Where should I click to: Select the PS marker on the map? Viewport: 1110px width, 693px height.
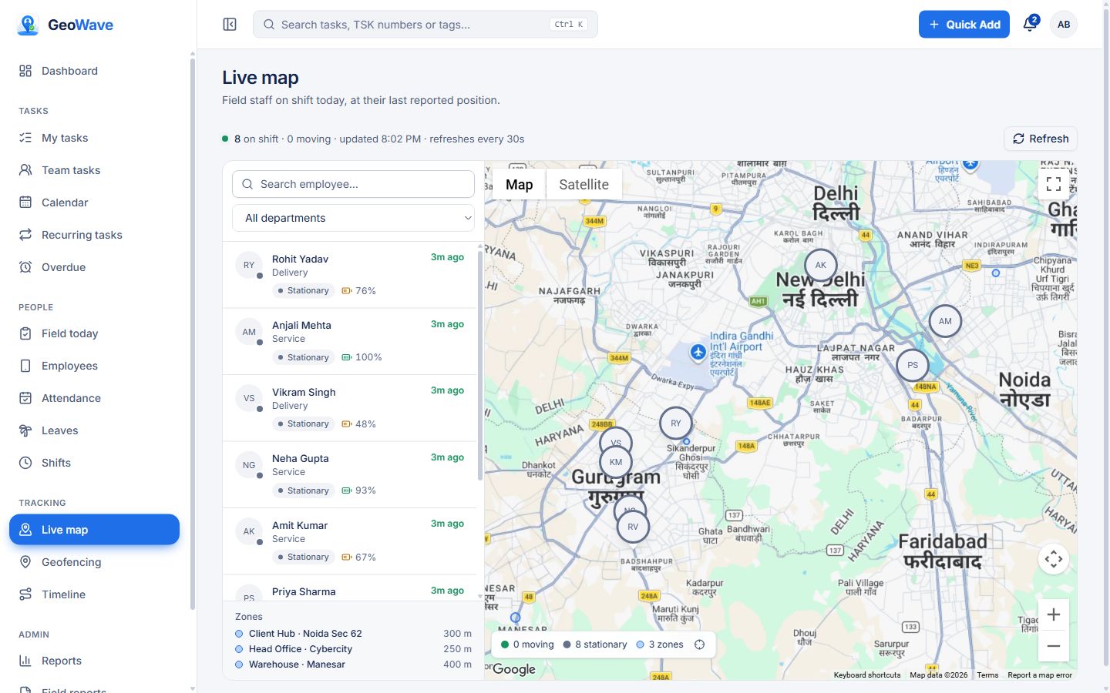tap(913, 365)
